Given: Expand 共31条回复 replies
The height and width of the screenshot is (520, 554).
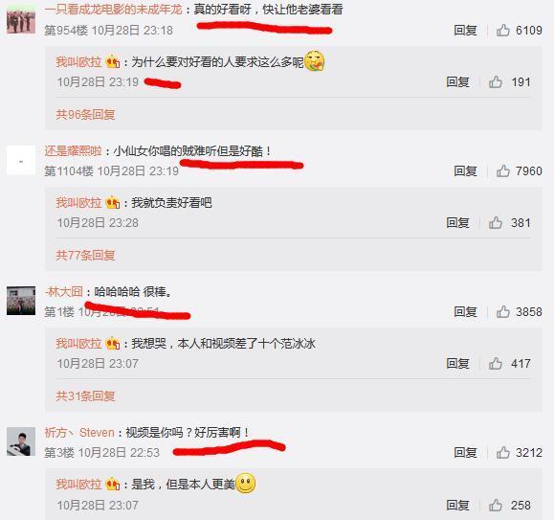Looking at the screenshot, I should coord(85,396).
